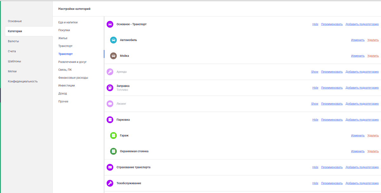Click the Топливо description under Заправка
Viewport: 381px width, 193px height.
(x=122, y=90)
